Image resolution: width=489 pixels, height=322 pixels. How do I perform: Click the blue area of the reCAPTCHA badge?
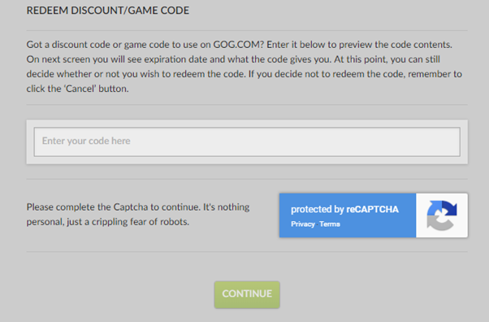[x=348, y=215]
